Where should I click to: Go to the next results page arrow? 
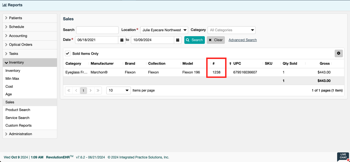pyautogui.click(x=91, y=90)
